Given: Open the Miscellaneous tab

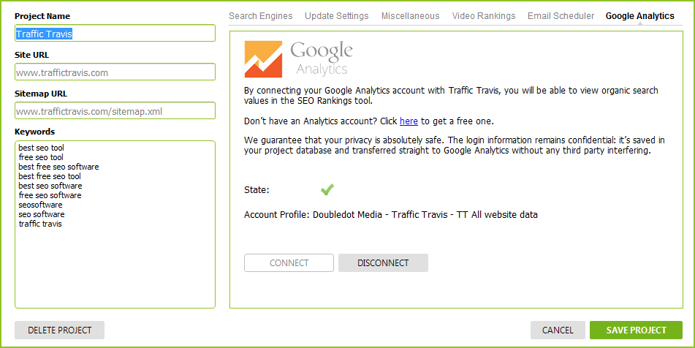Looking at the screenshot, I should [x=411, y=16].
